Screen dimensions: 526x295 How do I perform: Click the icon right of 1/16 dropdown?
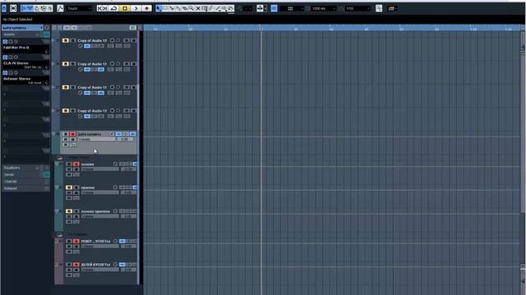(379, 8)
